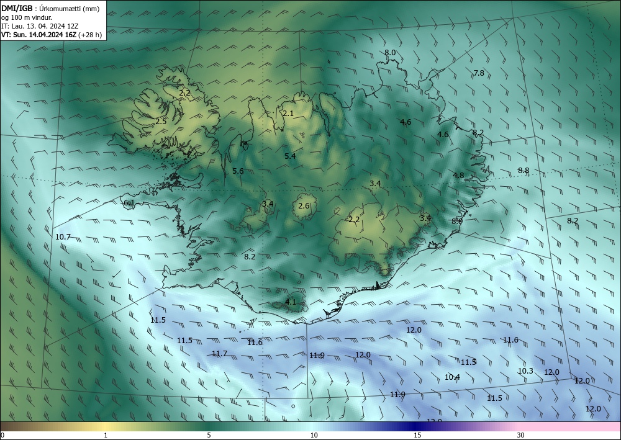Click the '30' tick label on the colour scale
The image size is (621, 440).
coord(520,435)
